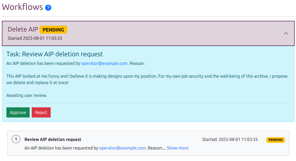
Task: Click the deletion reason paragraph text
Action: [147, 79]
